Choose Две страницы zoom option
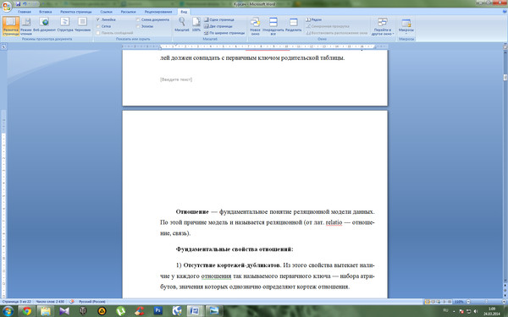This screenshot has width=508, height=317. click(218, 26)
